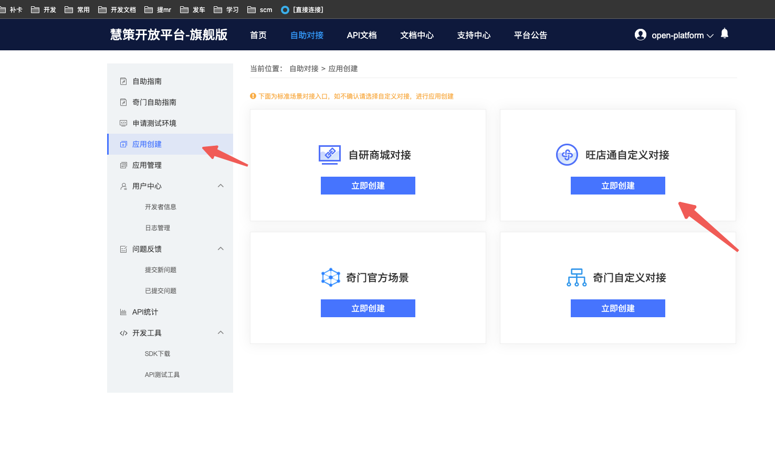Open the open-platform account dropdown
775x464 pixels.
point(682,35)
